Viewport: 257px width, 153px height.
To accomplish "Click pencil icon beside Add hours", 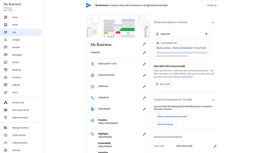I will pyautogui.click(x=144, y=86).
